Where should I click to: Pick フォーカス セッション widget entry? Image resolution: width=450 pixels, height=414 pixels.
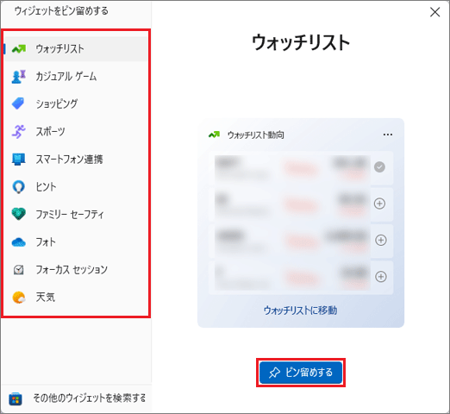click(x=76, y=270)
